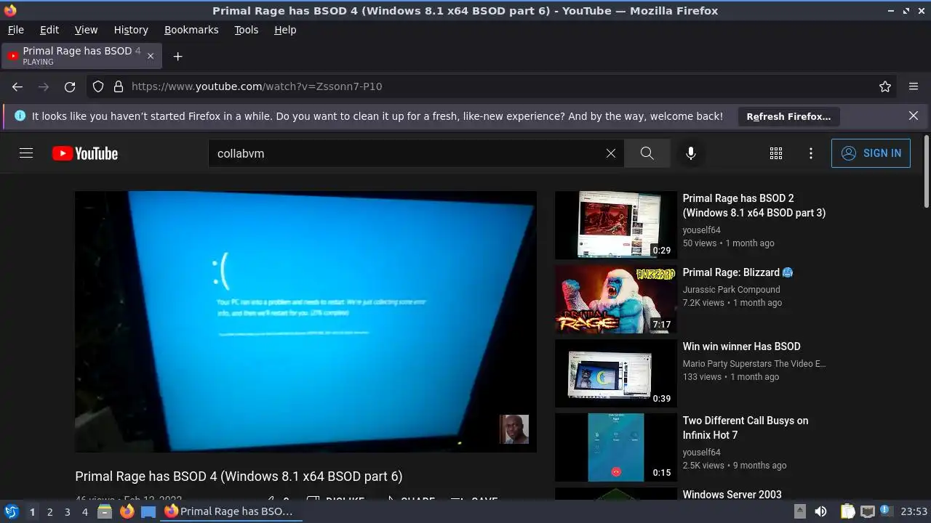Click the show desktop taskbar icon
This screenshot has width=931, height=523.
tap(148, 511)
